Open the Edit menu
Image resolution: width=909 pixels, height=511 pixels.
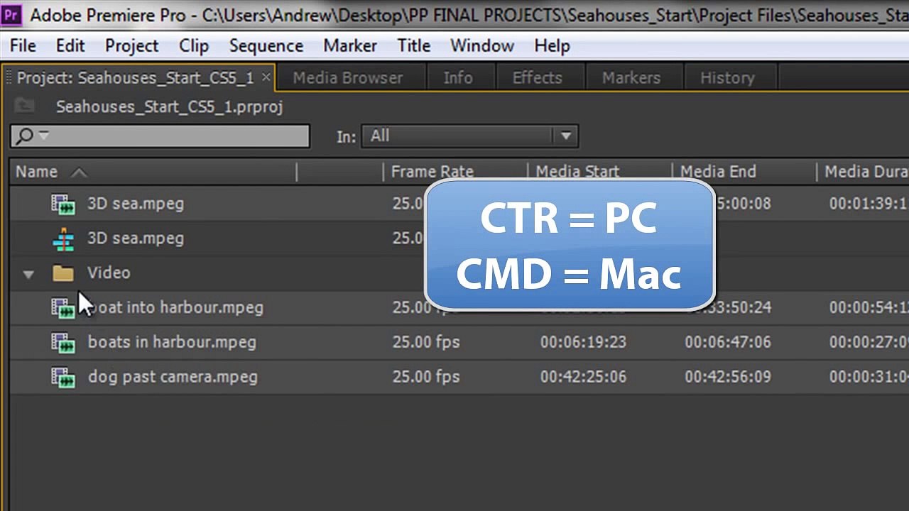(70, 45)
